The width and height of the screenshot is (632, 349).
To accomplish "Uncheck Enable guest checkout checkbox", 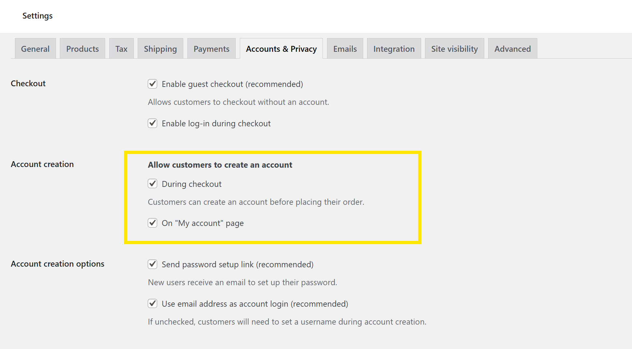I will click(153, 84).
